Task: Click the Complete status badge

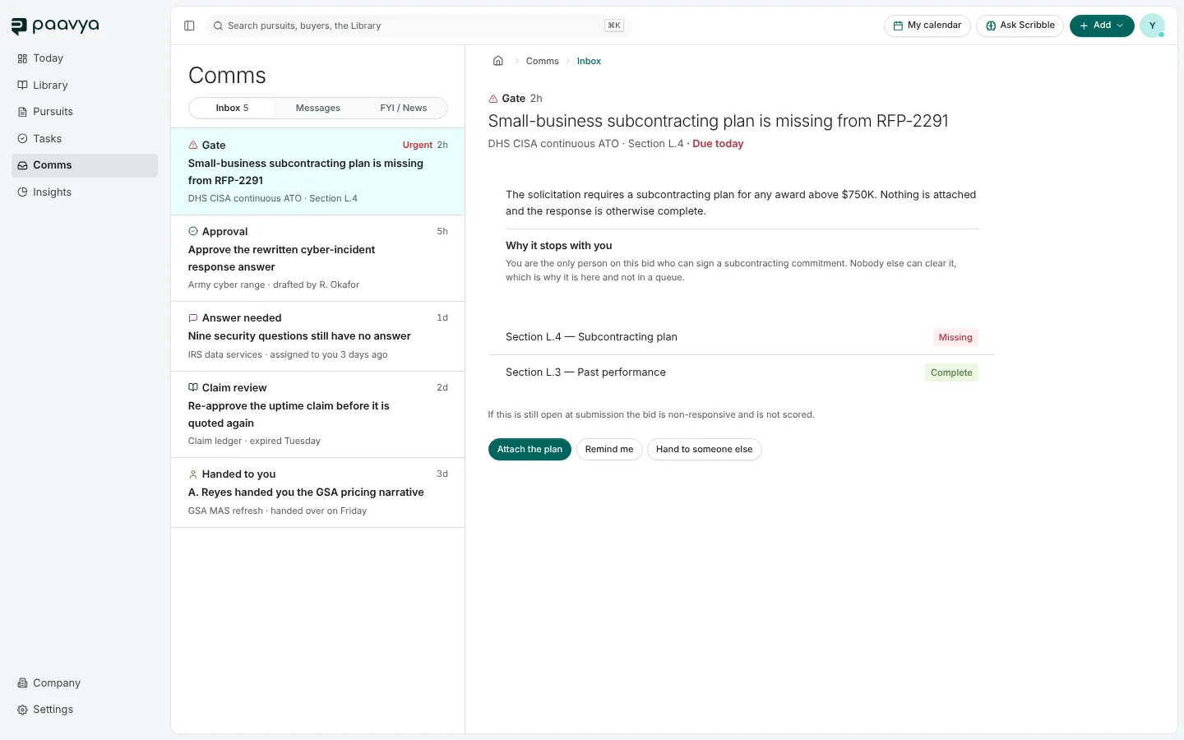Action: point(951,372)
